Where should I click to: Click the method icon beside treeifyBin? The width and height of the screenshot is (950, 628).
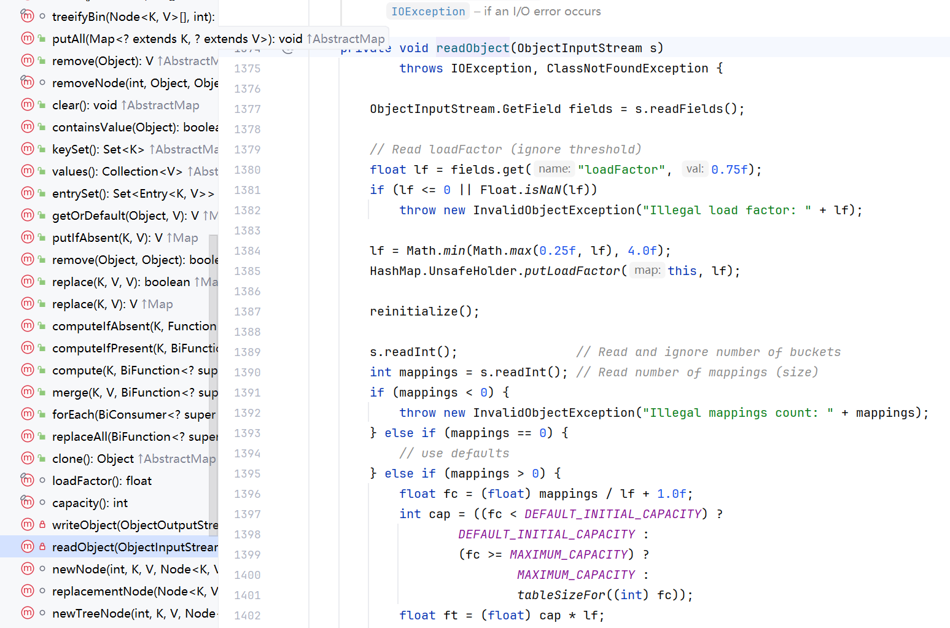click(28, 17)
